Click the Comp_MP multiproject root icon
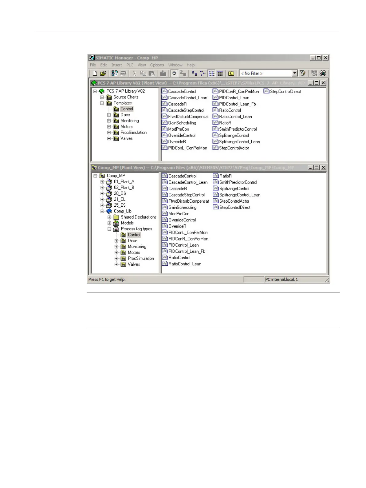 pyautogui.click(x=102, y=176)
